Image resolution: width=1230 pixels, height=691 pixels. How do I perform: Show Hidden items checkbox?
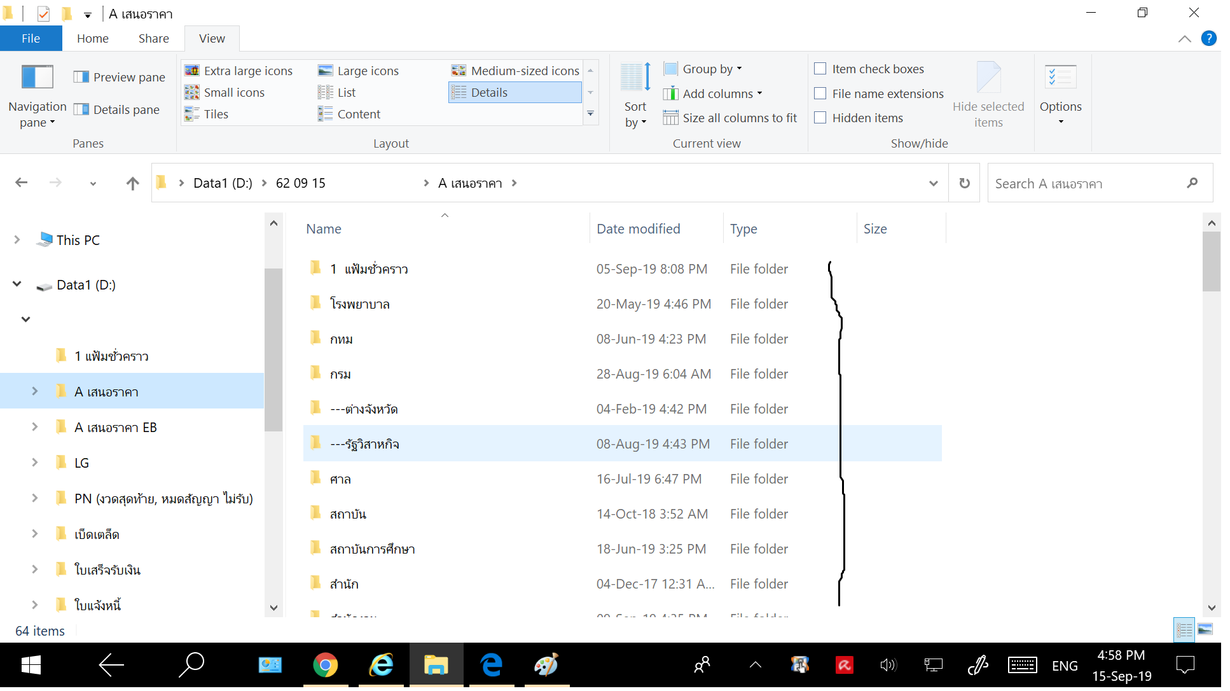click(x=820, y=118)
